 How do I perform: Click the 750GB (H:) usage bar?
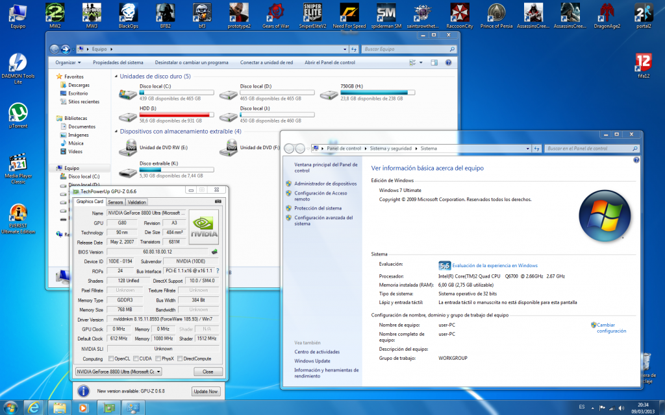point(377,92)
